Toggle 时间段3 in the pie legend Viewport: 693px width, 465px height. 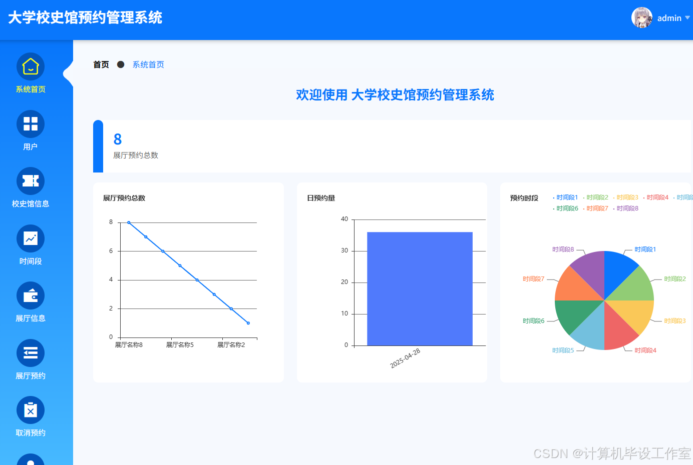(x=625, y=197)
